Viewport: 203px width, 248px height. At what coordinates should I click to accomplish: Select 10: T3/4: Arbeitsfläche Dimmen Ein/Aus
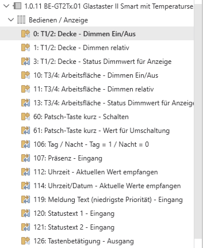[95, 75]
